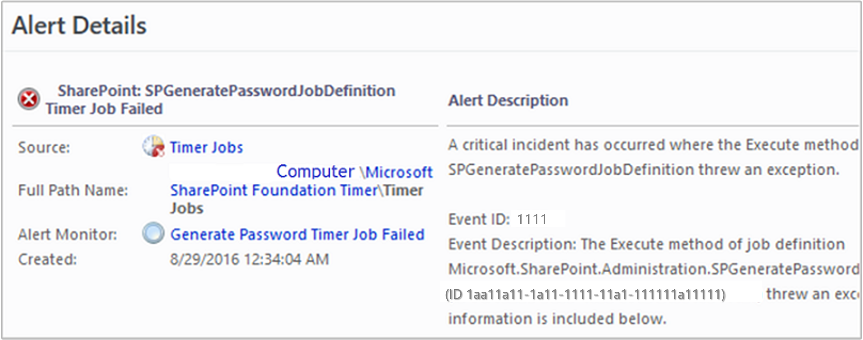
Task: Click the created date 8/29/2016 12:34:04 AM
Action: coord(250,259)
